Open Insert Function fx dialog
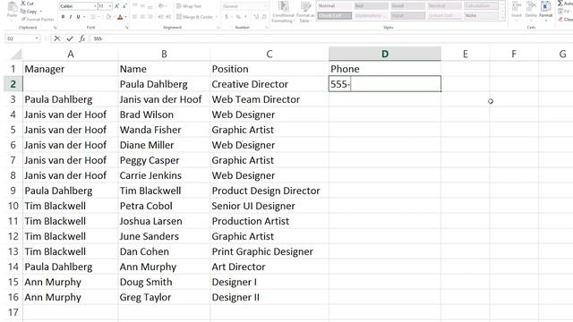 click(x=82, y=38)
